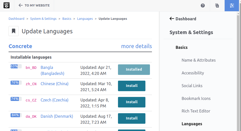Click the bookmark icon next to Update Languages

point(14,31)
